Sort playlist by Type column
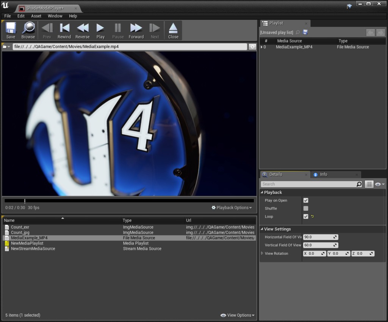 coord(343,41)
